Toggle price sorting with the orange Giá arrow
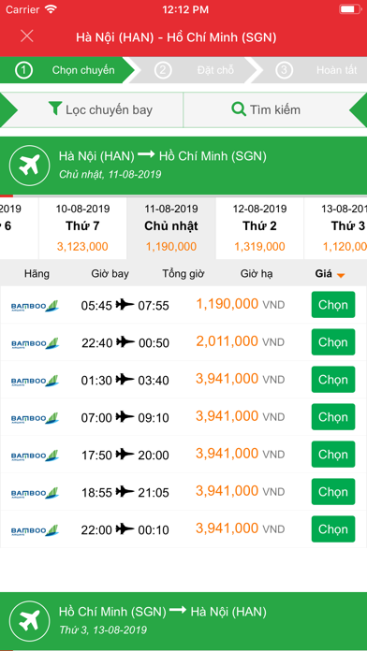 [x=341, y=275]
